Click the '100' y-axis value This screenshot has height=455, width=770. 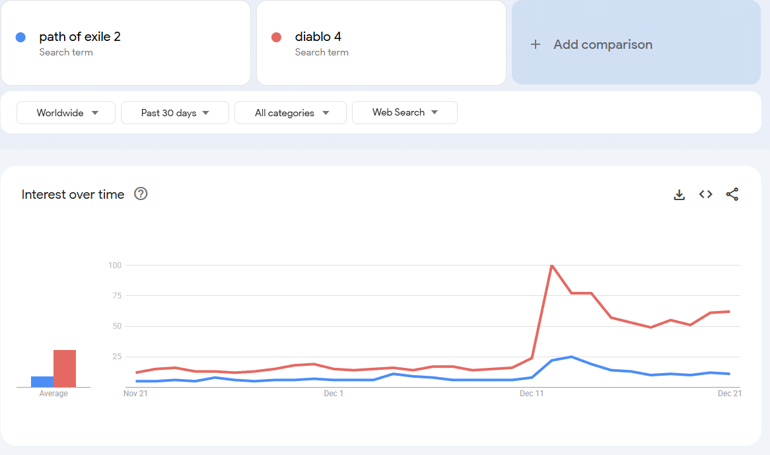[x=115, y=265]
